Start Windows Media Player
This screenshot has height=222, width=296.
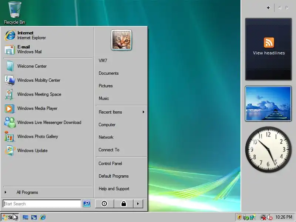tap(48, 108)
